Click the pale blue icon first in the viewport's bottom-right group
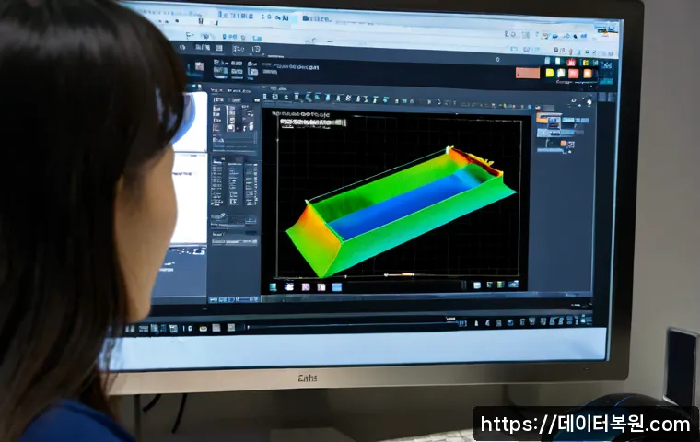 [477, 285]
